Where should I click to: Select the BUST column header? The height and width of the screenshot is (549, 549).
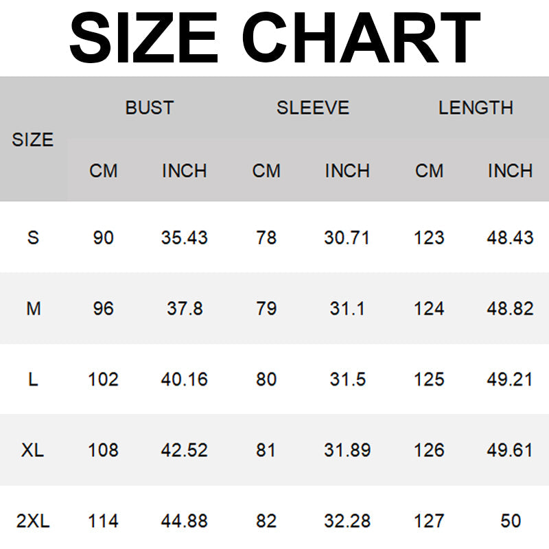click(x=150, y=108)
